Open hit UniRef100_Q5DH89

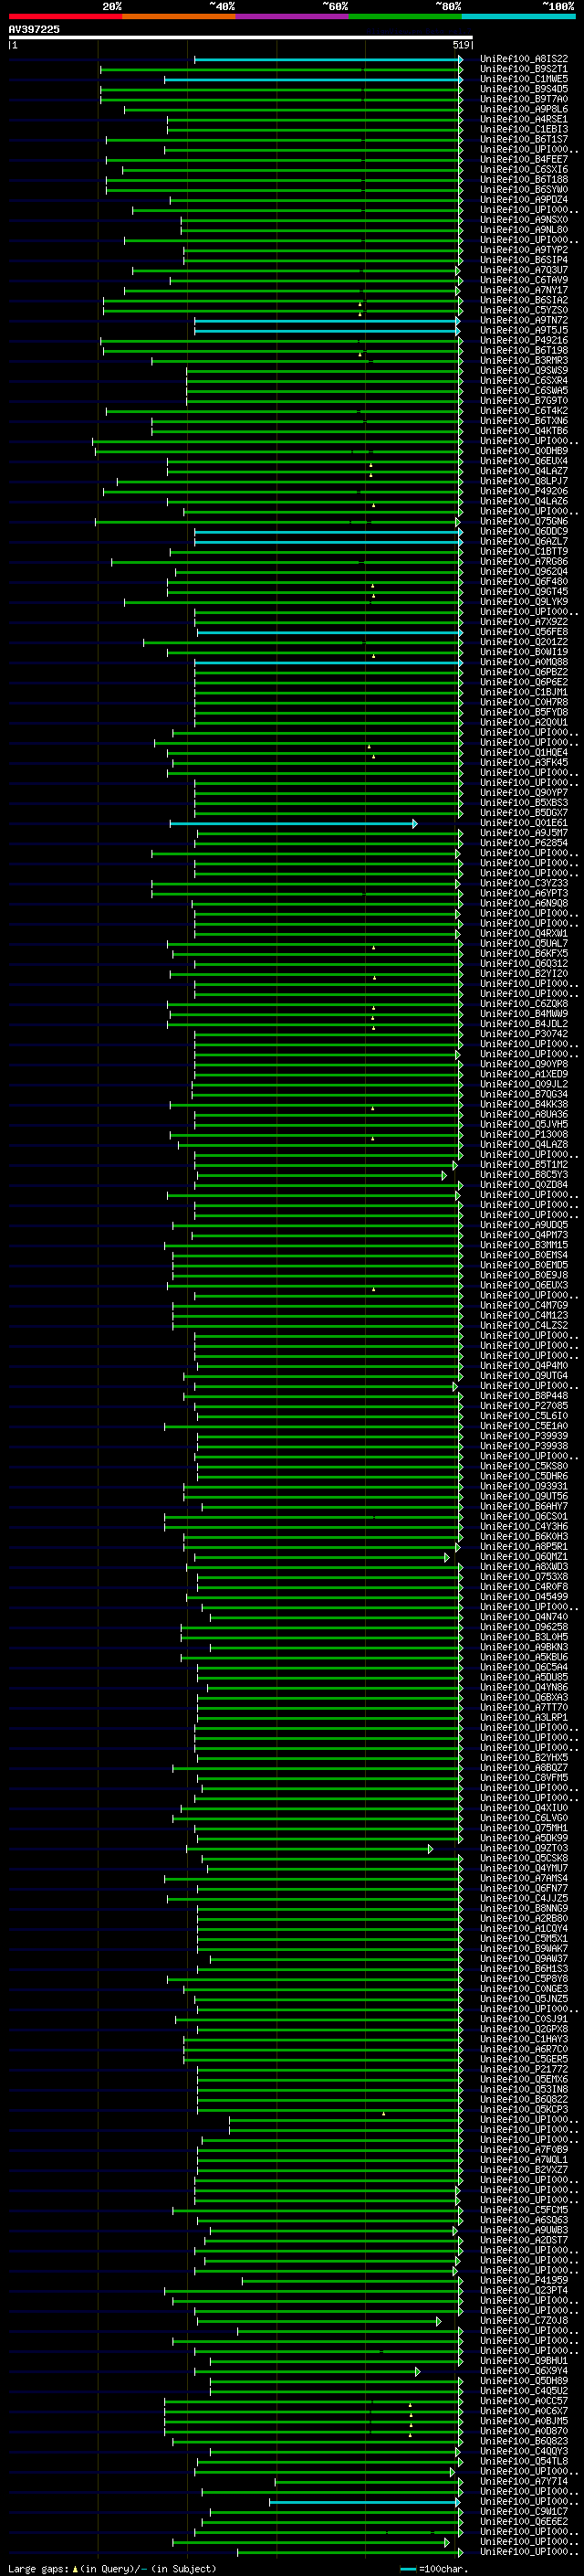[524, 2381]
